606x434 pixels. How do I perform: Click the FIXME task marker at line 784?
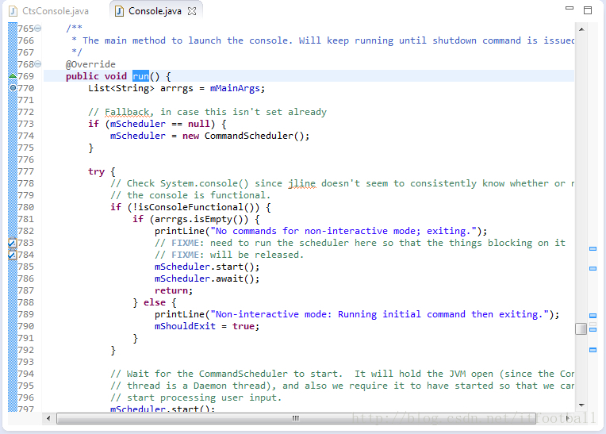click(x=13, y=255)
